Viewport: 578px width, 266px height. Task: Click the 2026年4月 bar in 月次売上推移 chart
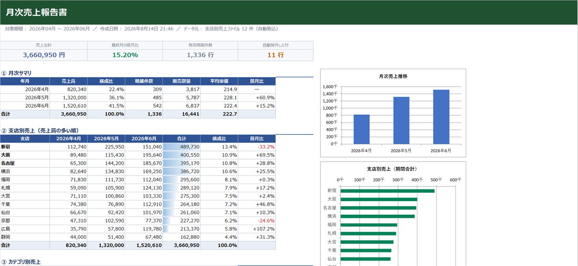click(362, 129)
